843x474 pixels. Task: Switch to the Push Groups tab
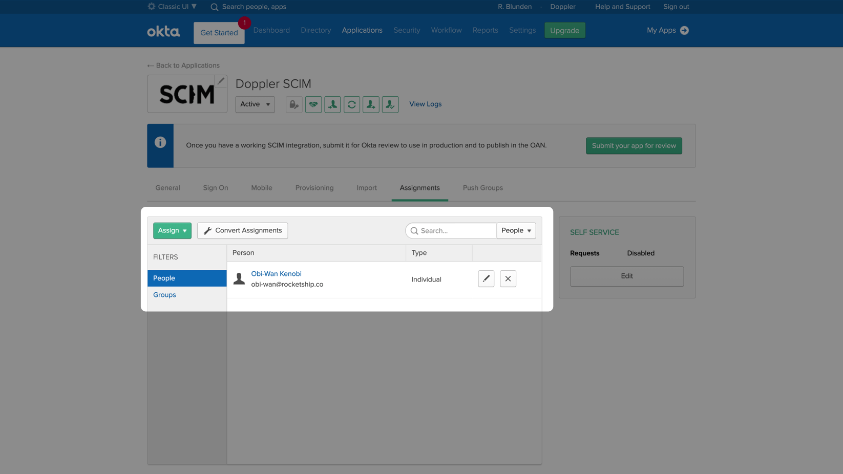pos(483,188)
